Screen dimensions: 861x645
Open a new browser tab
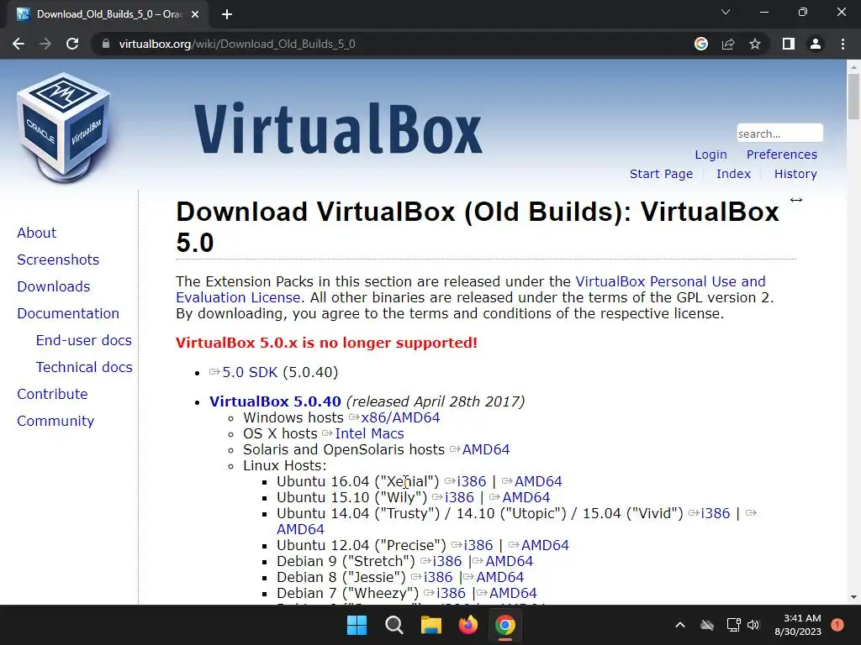pyautogui.click(x=227, y=14)
